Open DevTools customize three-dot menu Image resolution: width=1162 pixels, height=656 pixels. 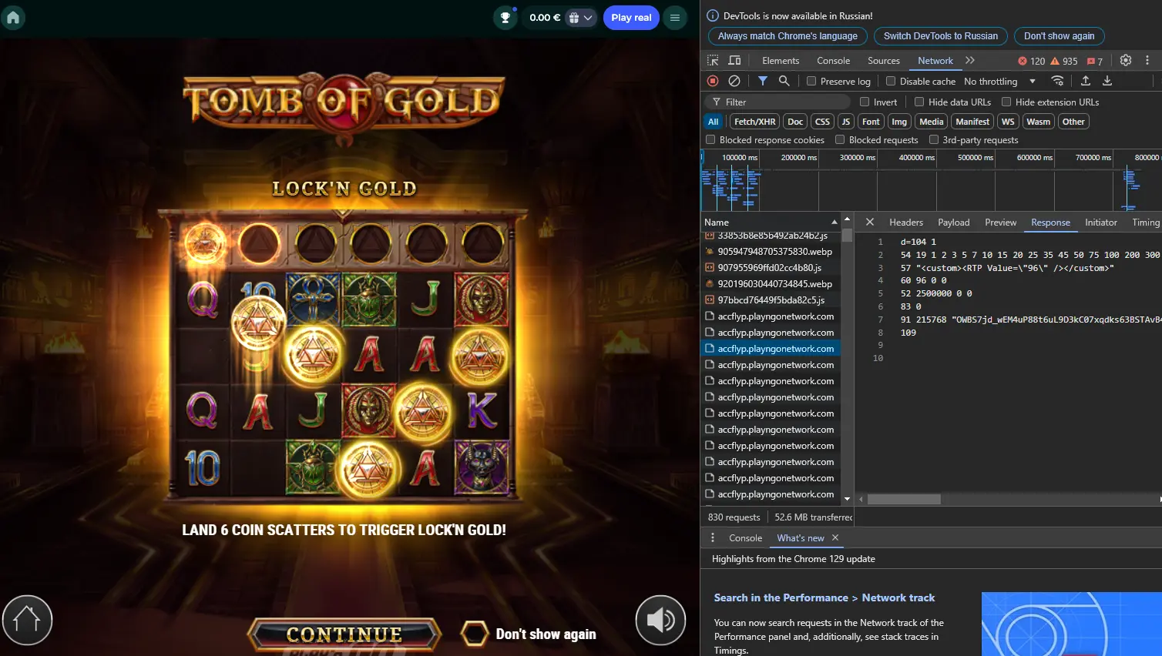pos(1147,60)
